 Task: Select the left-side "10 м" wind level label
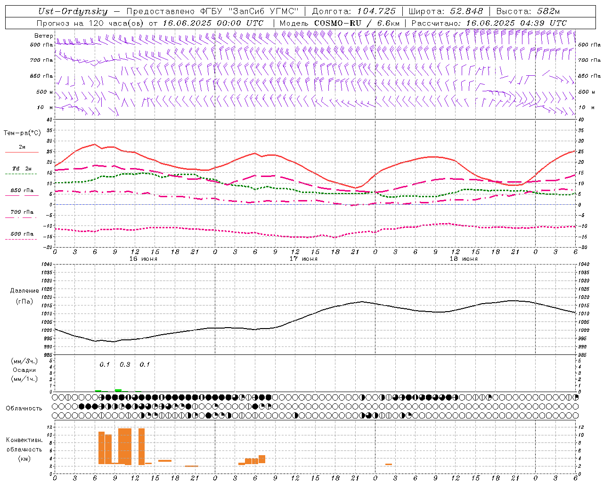click(45, 107)
